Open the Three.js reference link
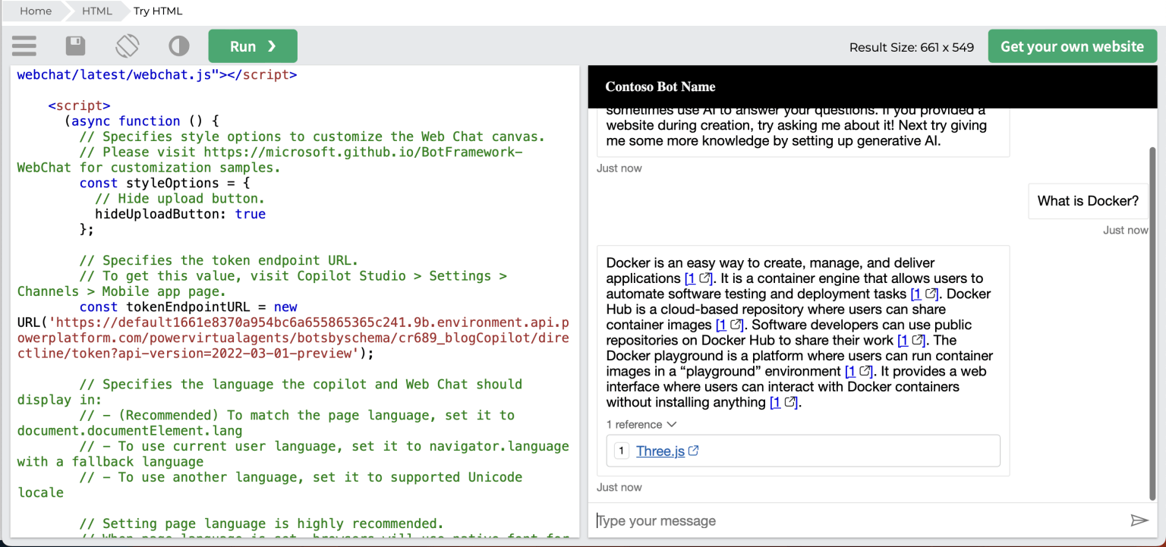 point(660,451)
